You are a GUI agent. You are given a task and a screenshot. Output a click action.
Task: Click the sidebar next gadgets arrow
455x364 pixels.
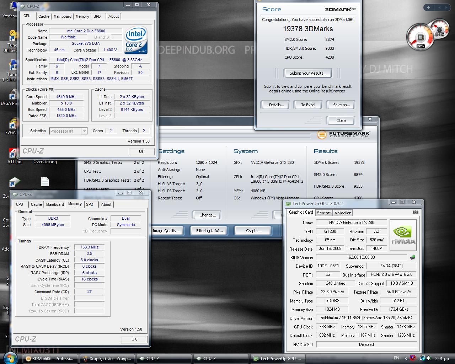446,7
